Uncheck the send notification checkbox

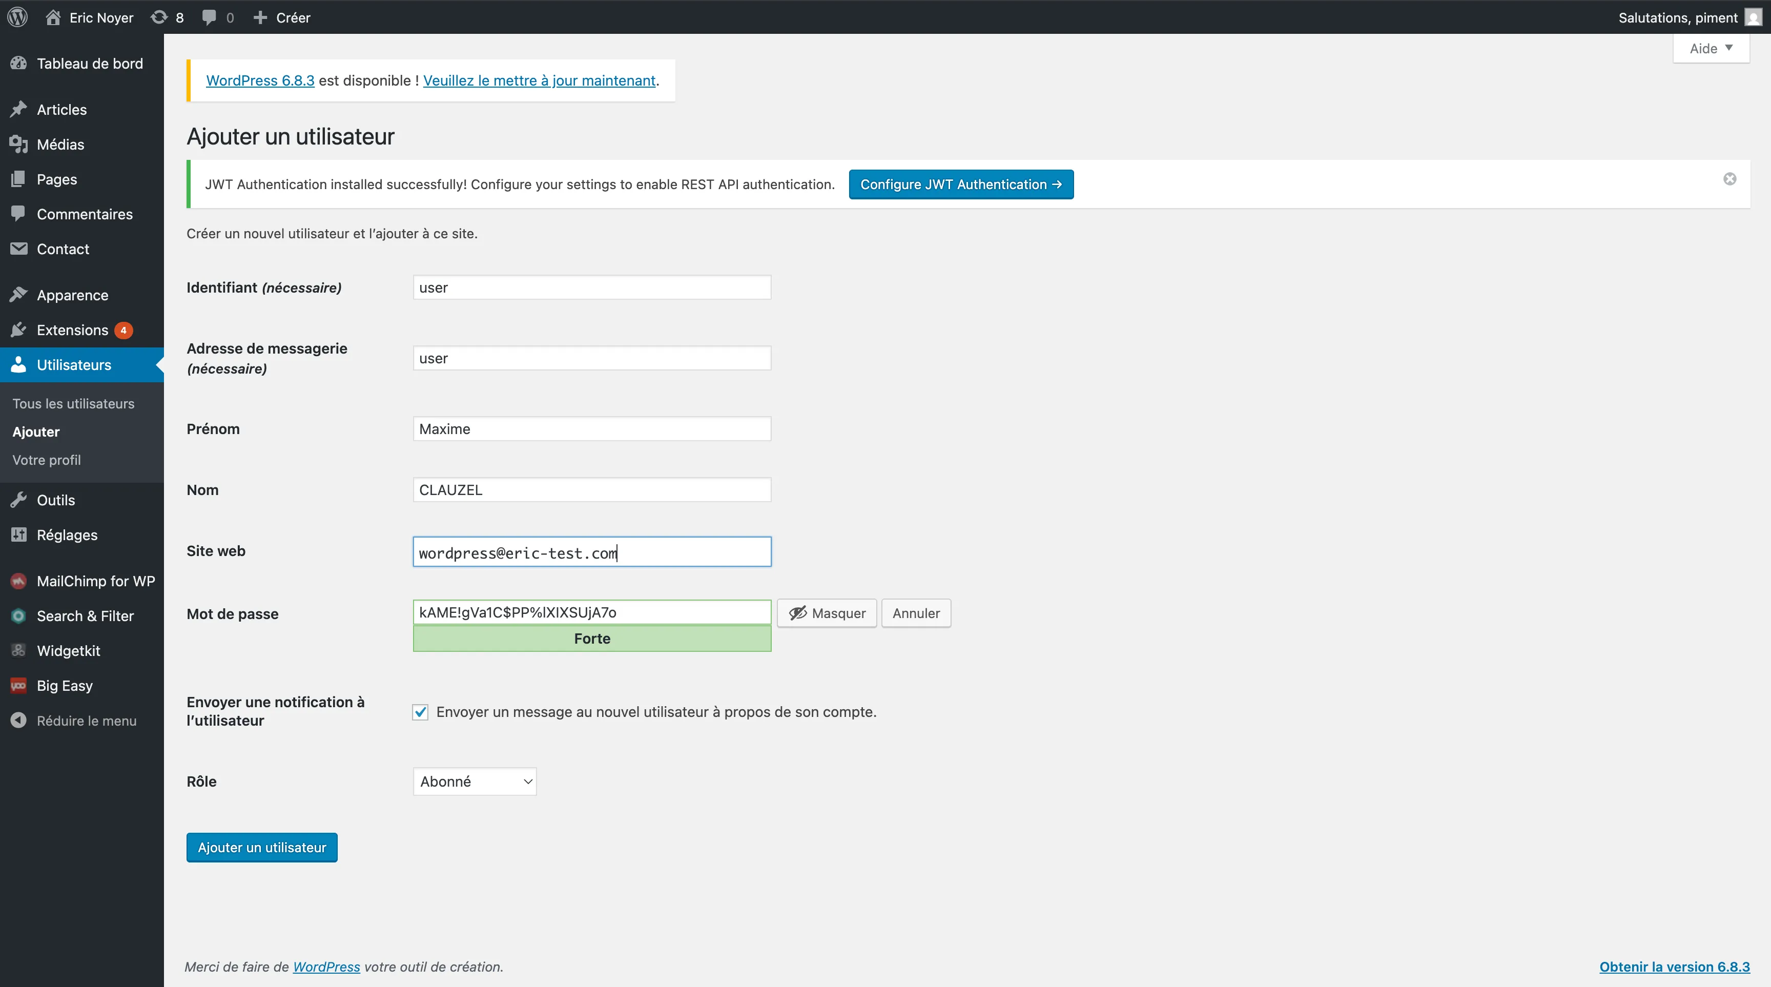(x=420, y=712)
